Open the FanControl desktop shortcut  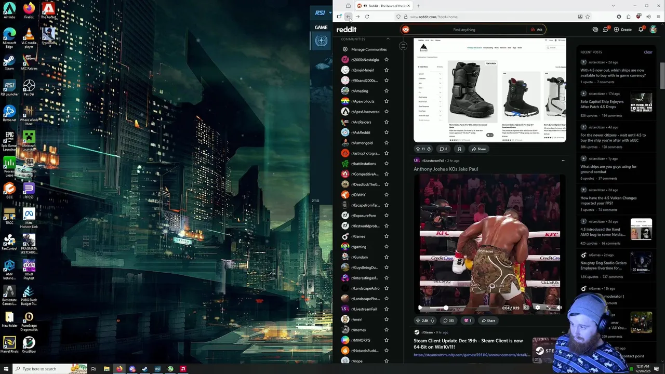pyautogui.click(x=9, y=243)
